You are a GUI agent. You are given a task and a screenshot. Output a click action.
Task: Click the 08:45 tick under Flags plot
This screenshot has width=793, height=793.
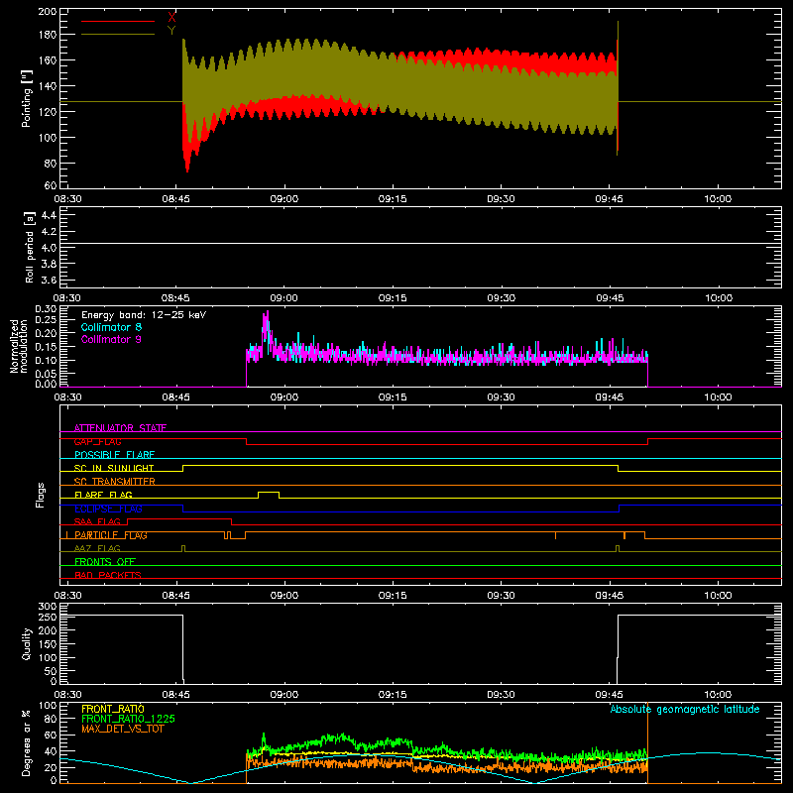(175, 596)
